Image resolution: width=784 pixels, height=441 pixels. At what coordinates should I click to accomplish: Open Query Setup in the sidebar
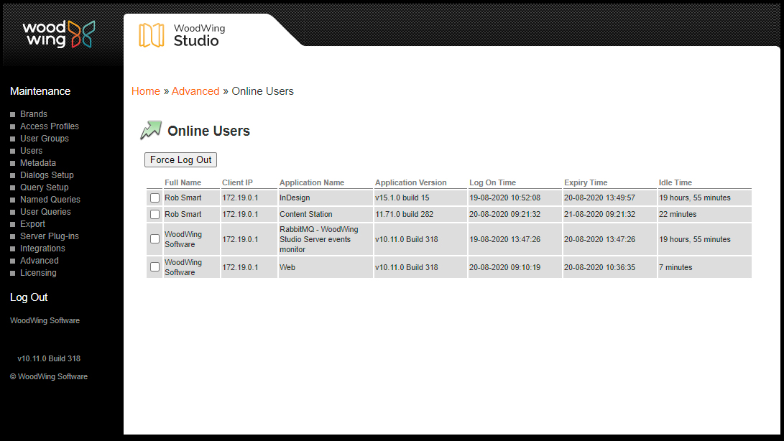click(45, 187)
